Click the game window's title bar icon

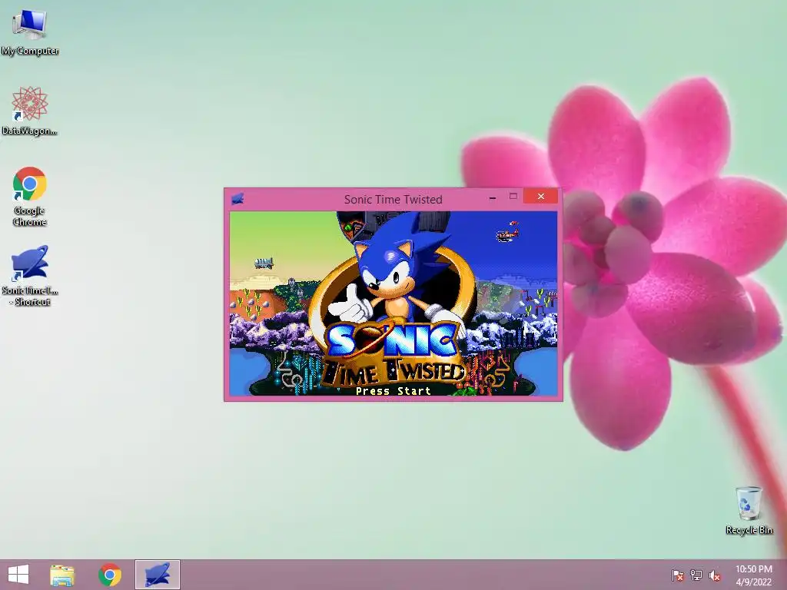tap(237, 199)
